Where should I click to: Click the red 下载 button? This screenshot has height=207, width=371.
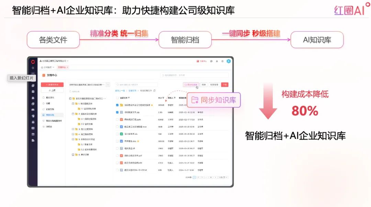225,84
